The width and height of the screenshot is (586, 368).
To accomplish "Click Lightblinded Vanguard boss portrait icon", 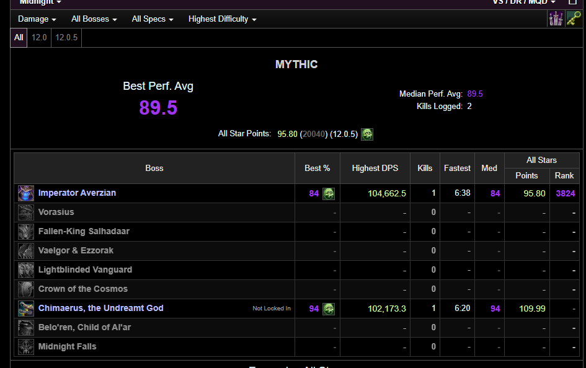I will pyautogui.click(x=26, y=270).
